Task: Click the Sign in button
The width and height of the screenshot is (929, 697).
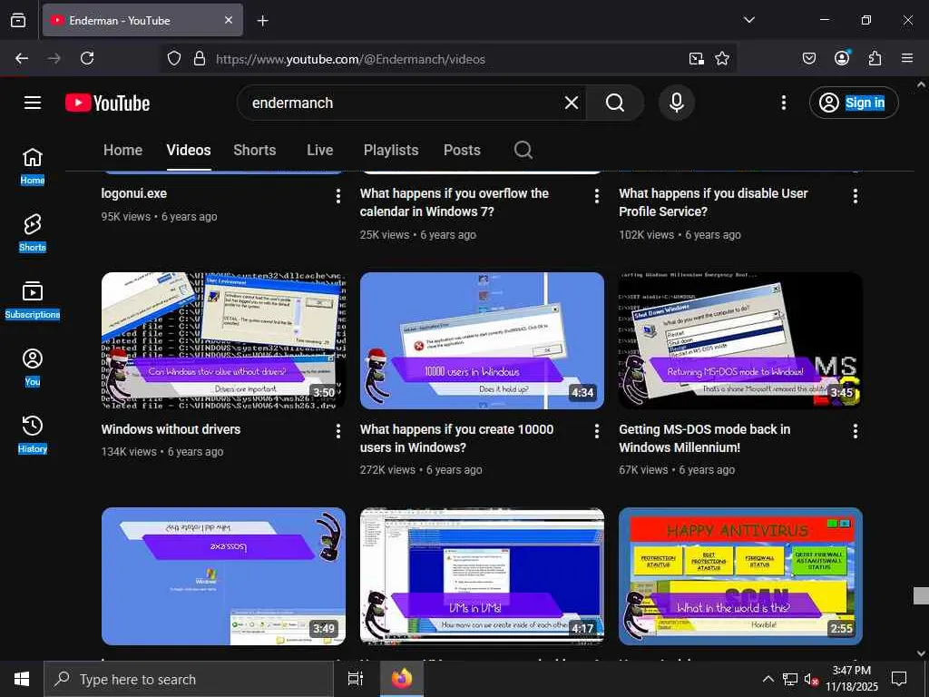Action: 854,103
